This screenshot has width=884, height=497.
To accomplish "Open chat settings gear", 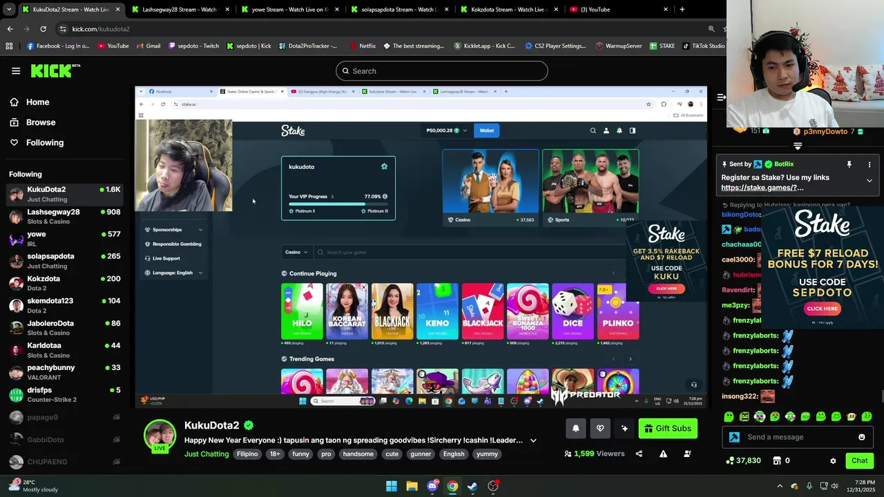I will pyautogui.click(x=833, y=460).
